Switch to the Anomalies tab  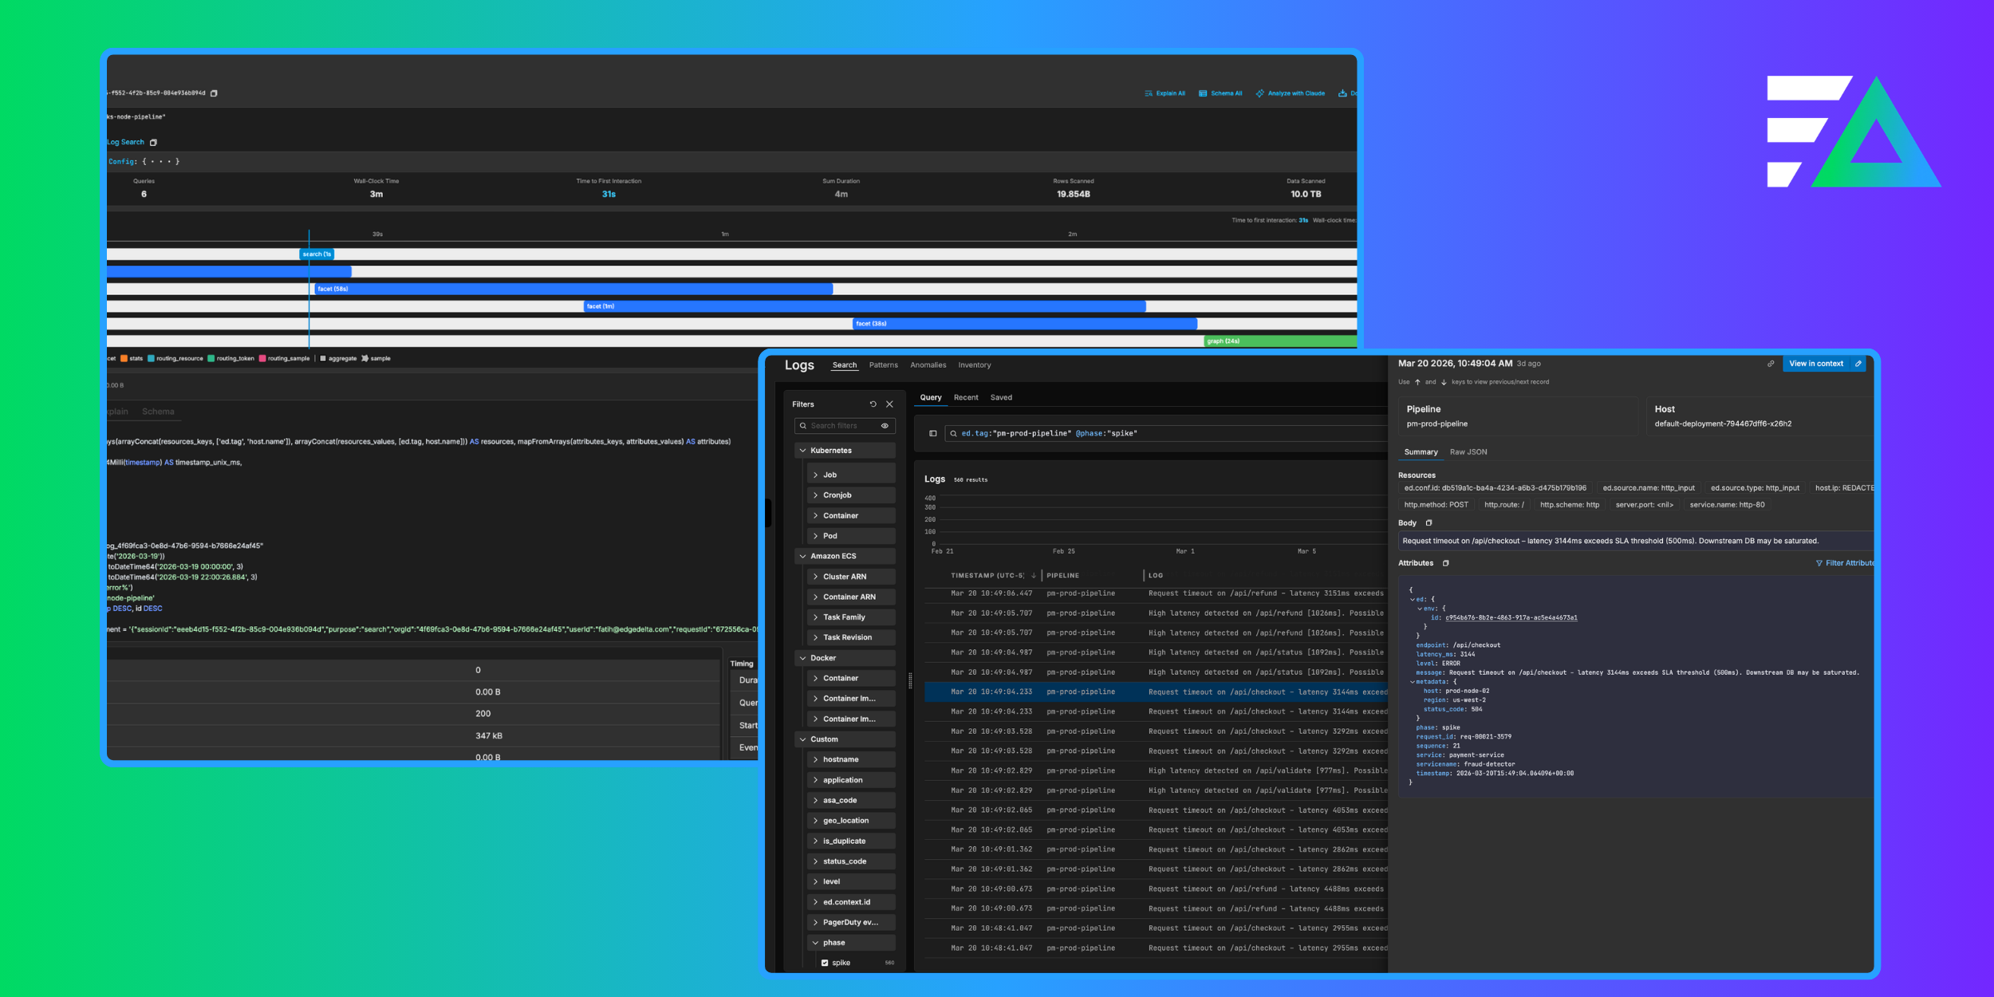(x=928, y=365)
